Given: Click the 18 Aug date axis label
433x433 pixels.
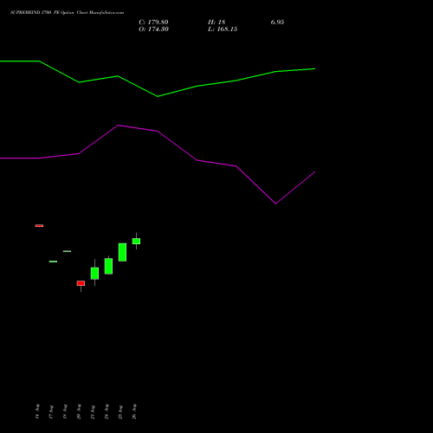Looking at the screenshot, I should click(x=65, y=411).
